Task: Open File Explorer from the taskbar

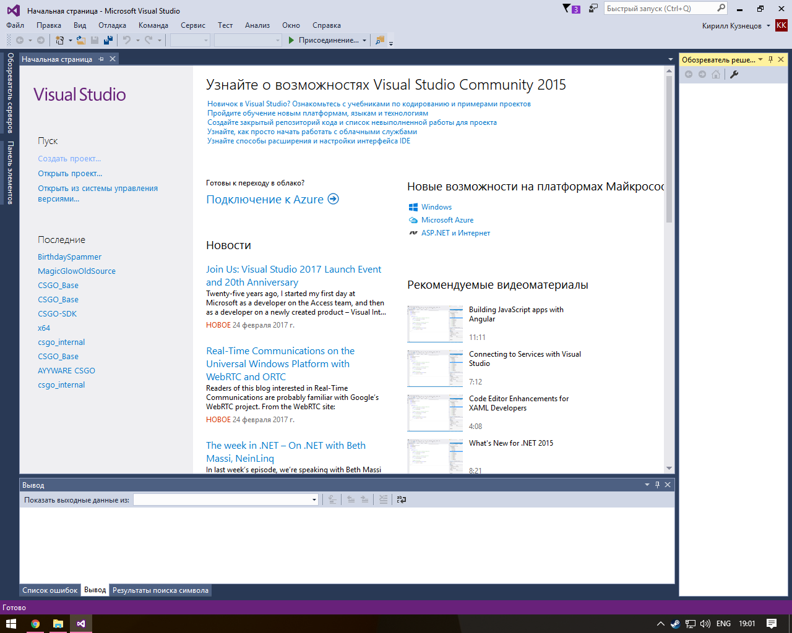Action: pos(58,624)
